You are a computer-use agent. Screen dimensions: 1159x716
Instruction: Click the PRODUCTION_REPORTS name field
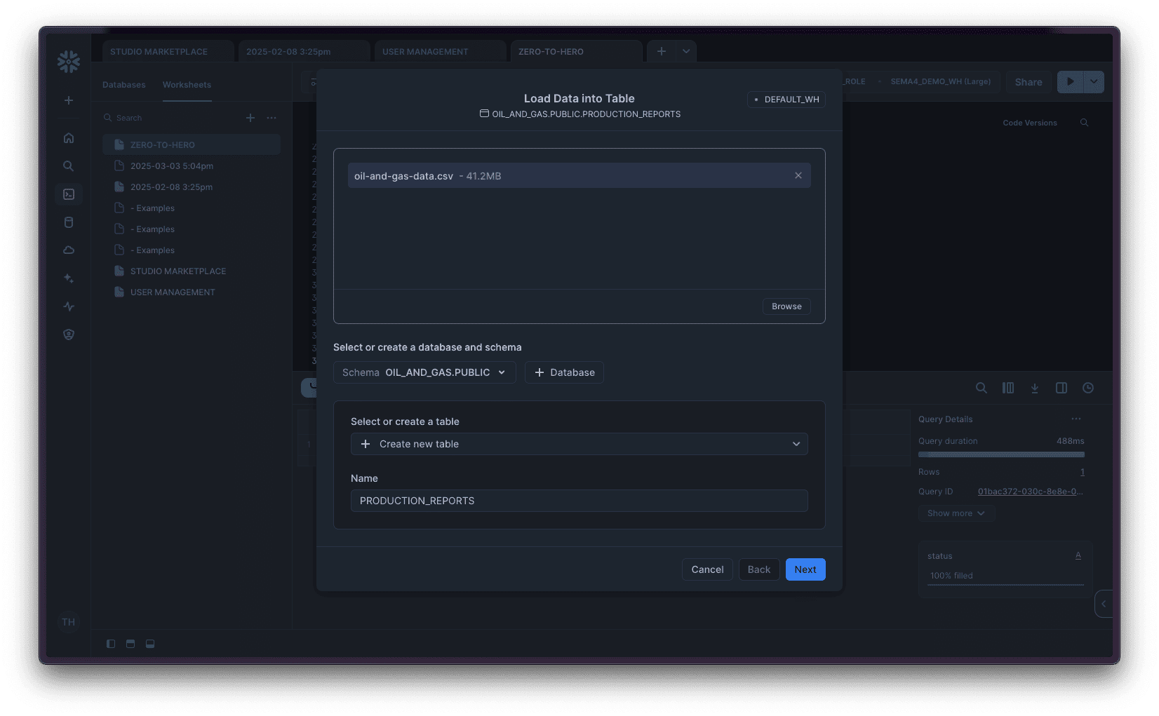(579, 501)
